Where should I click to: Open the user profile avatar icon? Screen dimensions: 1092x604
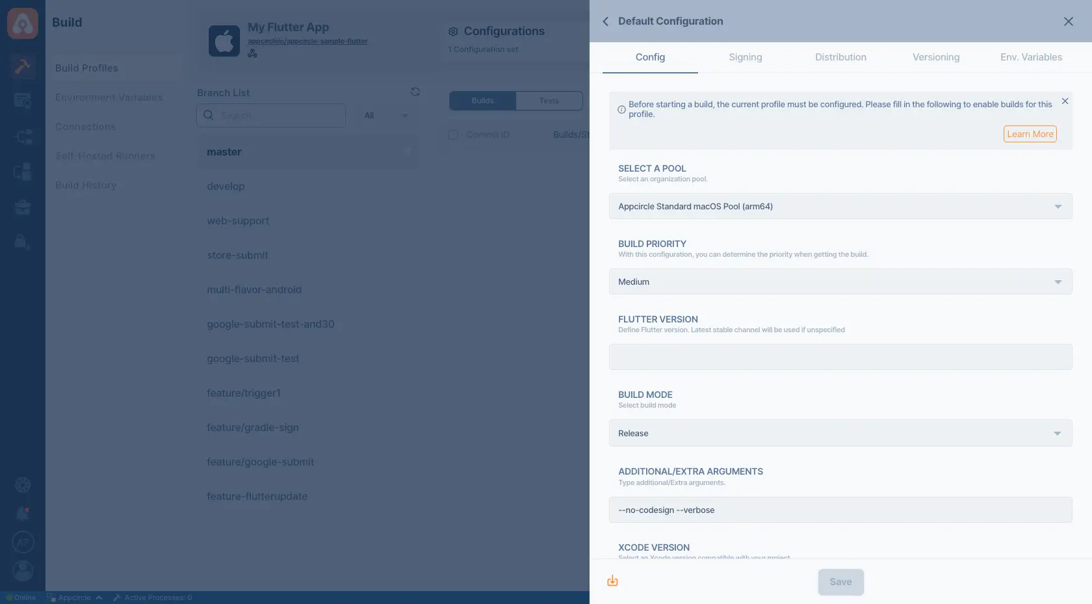[23, 571]
